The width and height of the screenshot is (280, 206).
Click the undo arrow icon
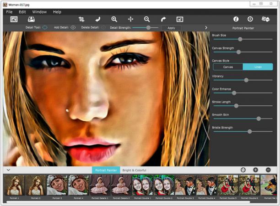point(98,19)
